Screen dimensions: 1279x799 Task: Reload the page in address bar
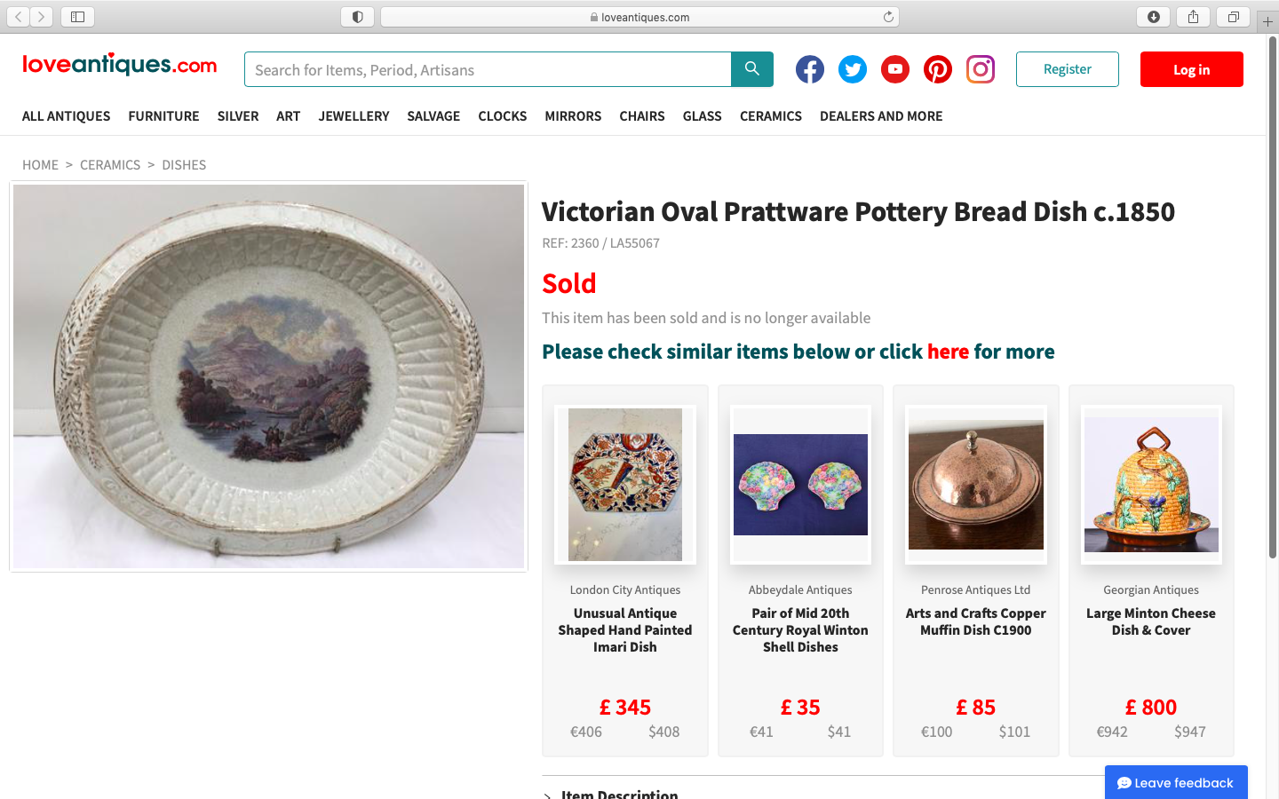888,17
